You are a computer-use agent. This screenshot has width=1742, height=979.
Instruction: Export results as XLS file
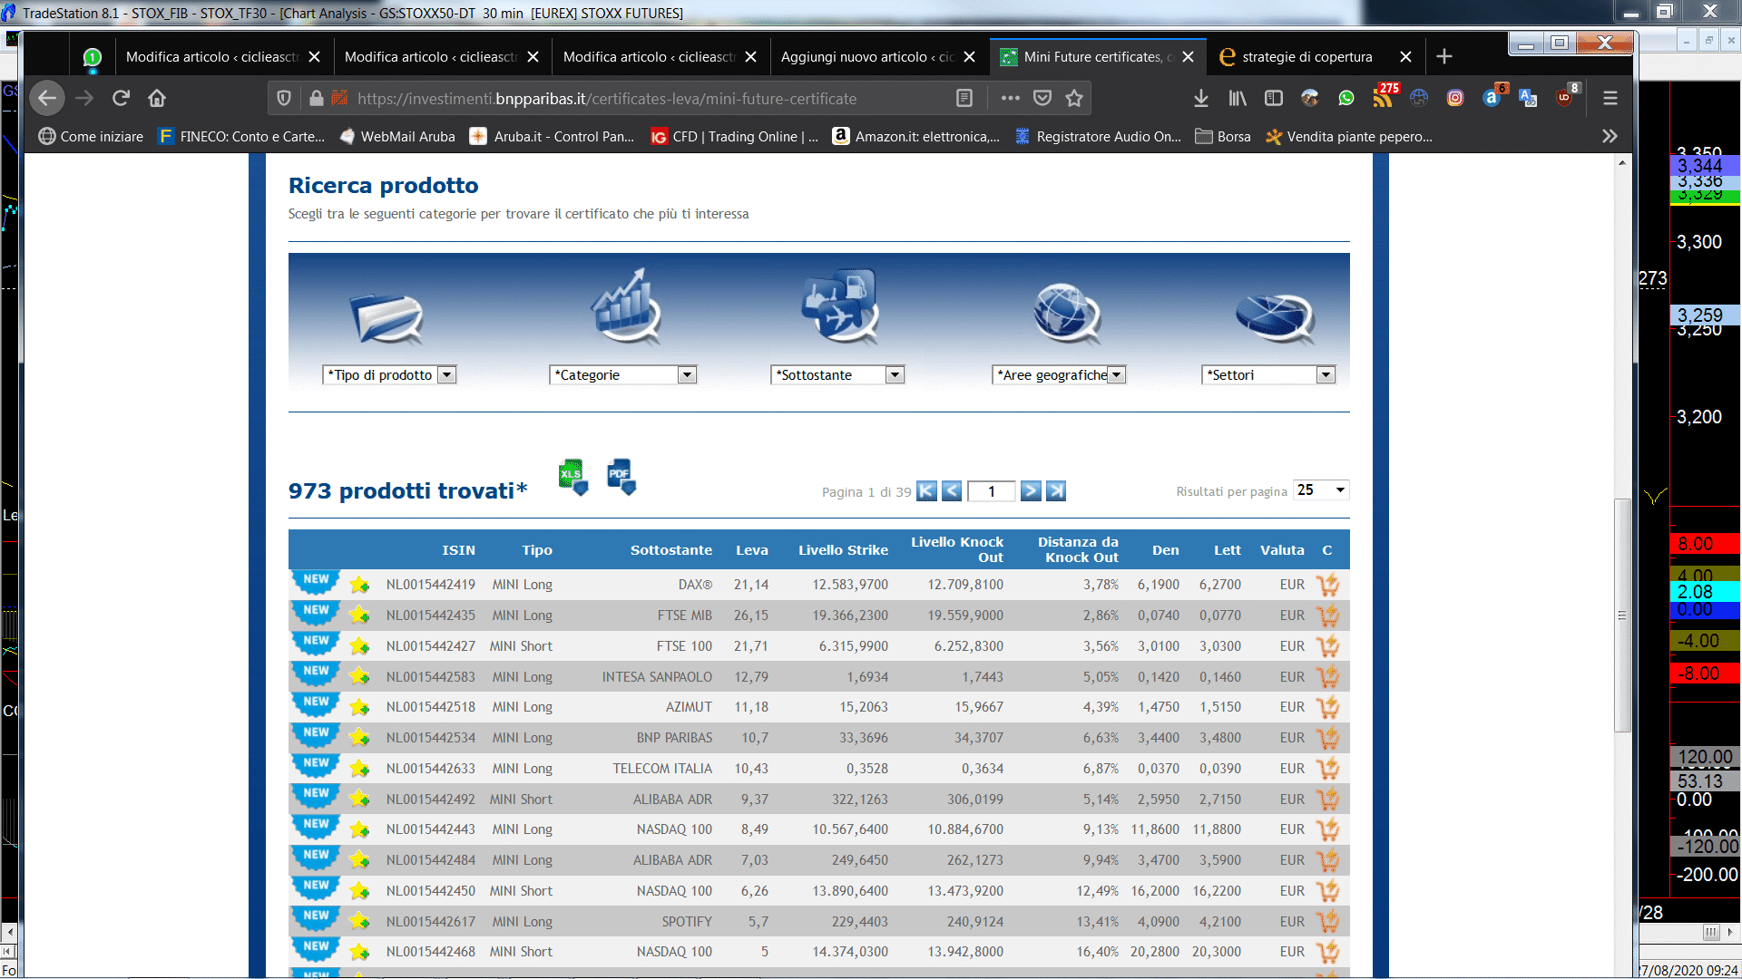[x=573, y=477]
